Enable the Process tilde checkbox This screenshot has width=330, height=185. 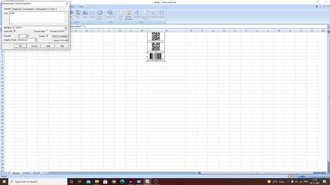(47, 31)
